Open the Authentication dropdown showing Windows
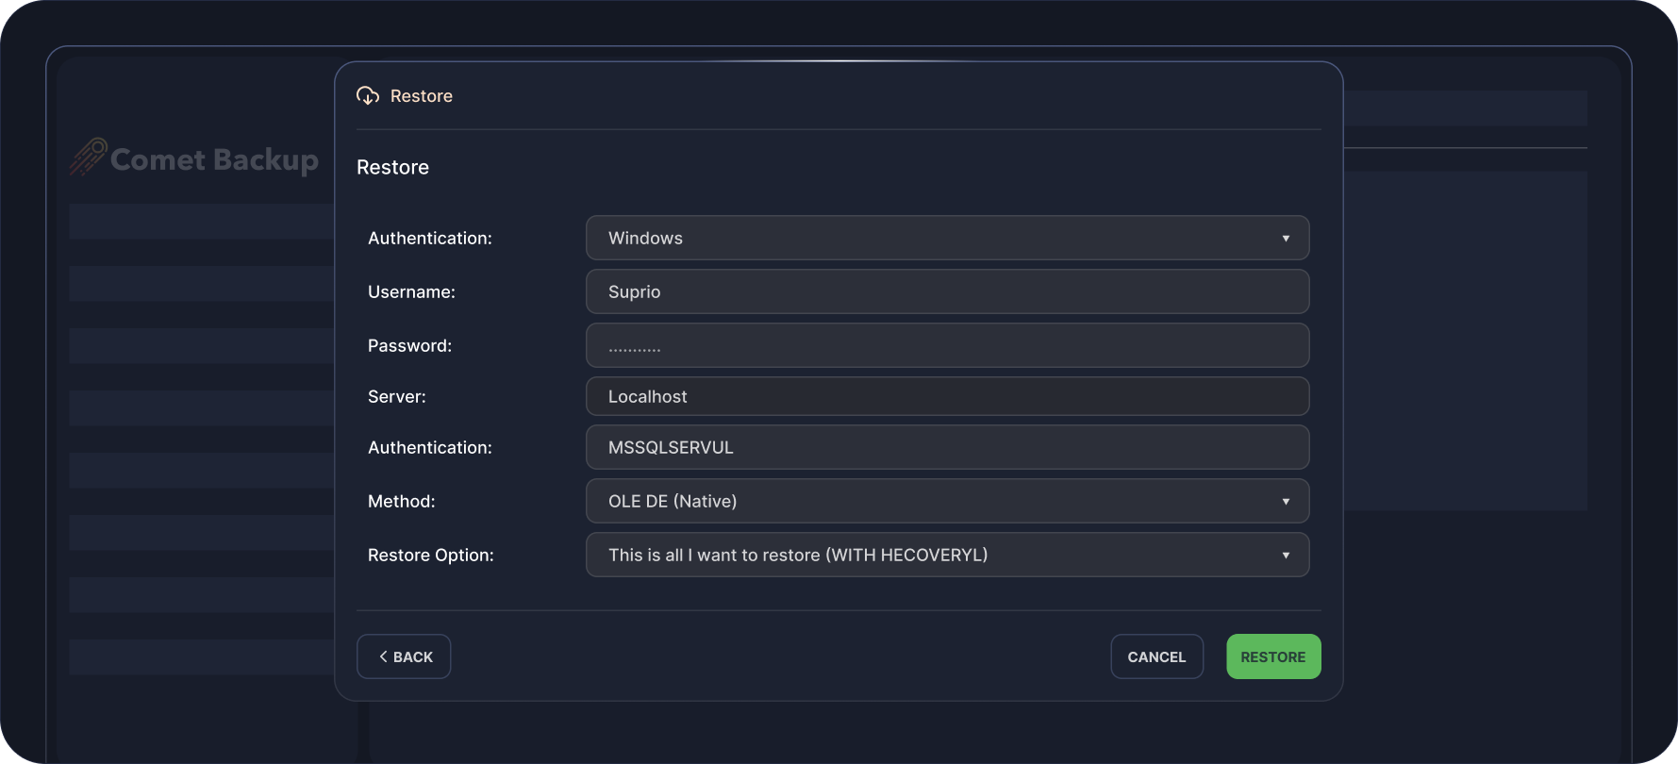The width and height of the screenshot is (1678, 764). tap(946, 239)
